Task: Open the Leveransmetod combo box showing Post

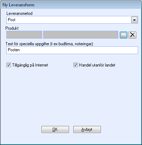Action: pos(72,20)
